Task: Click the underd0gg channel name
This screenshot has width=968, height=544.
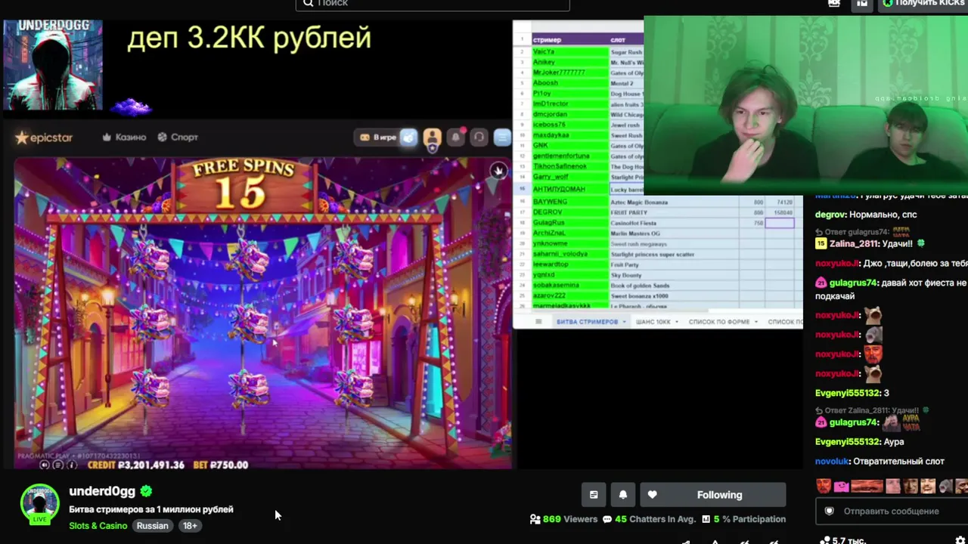Action: [x=102, y=491]
